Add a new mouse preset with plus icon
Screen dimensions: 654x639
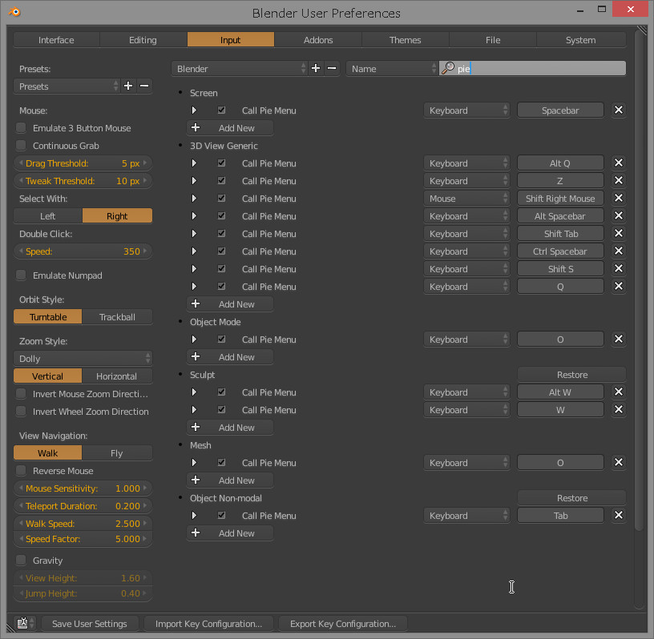(128, 86)
